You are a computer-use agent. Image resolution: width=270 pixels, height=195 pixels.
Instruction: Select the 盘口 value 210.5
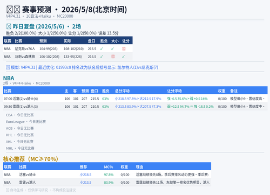95,107
